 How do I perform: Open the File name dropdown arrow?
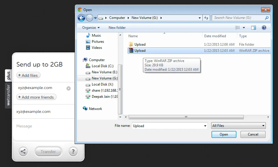[x=205, y=126]
